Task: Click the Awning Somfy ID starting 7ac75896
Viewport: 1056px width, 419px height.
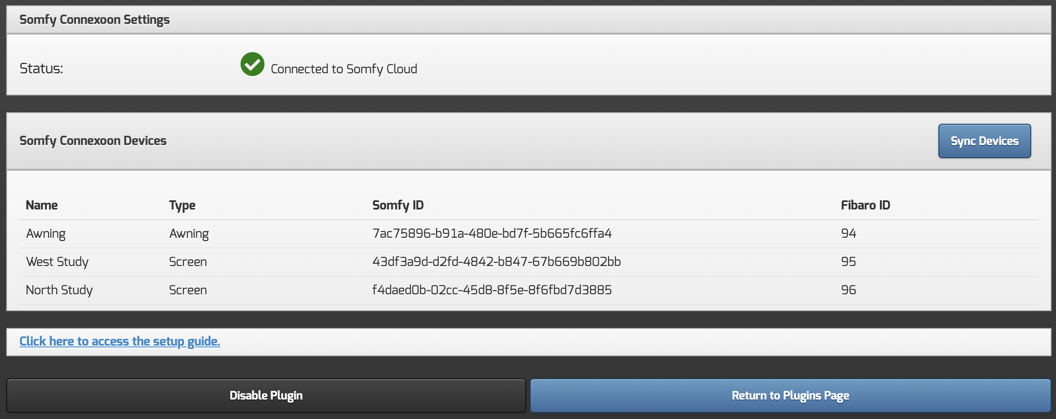Action: coord(492,233)
